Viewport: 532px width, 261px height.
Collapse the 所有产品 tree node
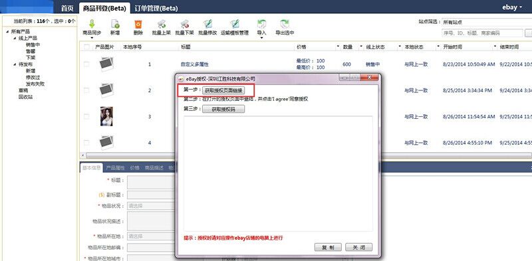click(7, 31)
